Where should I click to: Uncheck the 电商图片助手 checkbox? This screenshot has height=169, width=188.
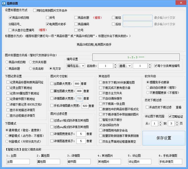tap(47, 24)
